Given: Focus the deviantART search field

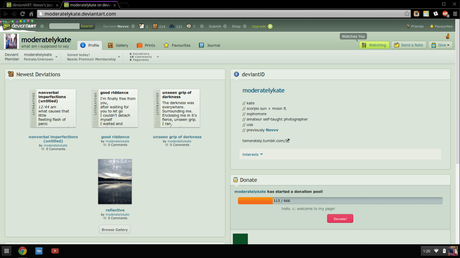Looking at the screenshot, I should coord(64,26).
